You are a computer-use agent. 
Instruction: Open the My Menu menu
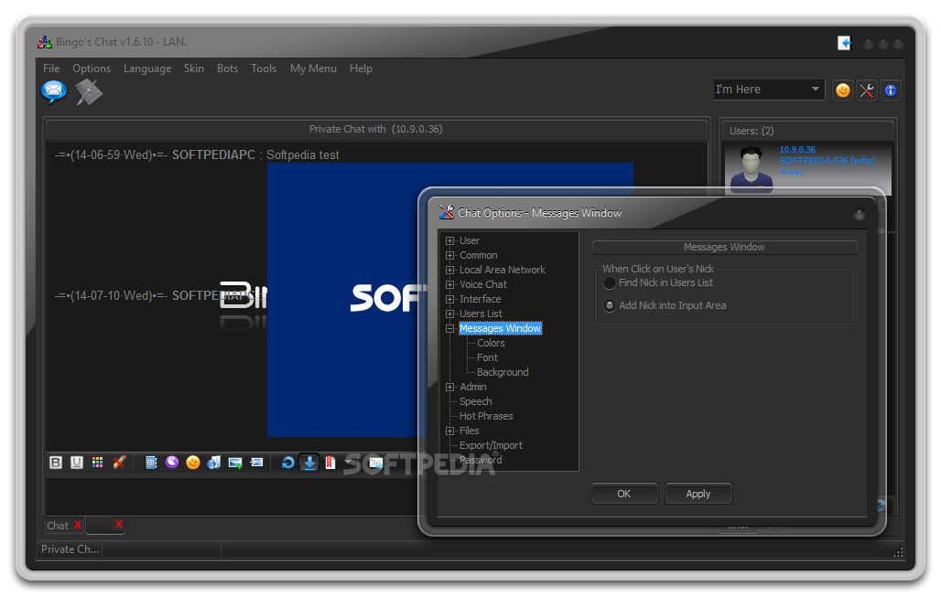pyautogui.click(x=313, y=69)
